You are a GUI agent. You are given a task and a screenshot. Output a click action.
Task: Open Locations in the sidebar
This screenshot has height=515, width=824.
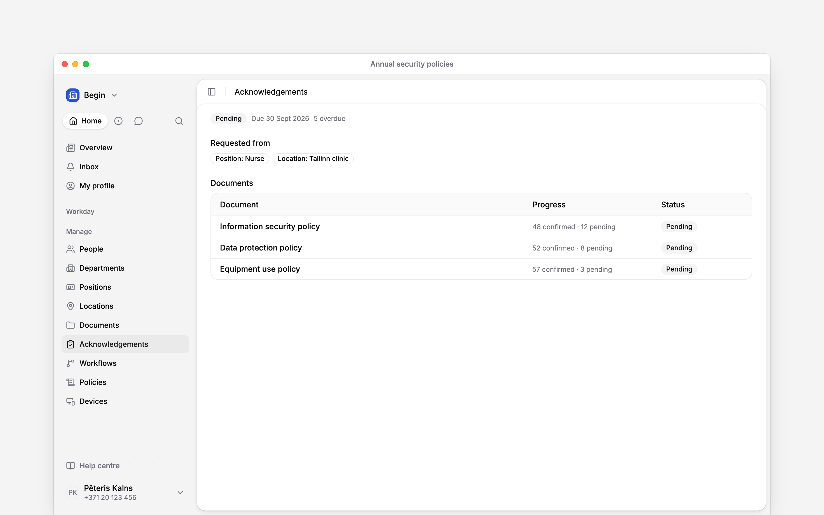[x=125, y=306]
